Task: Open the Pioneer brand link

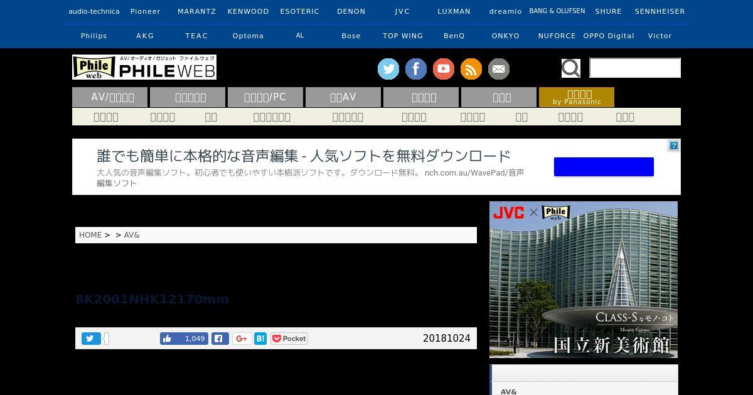Action: [x=146, y=11]
